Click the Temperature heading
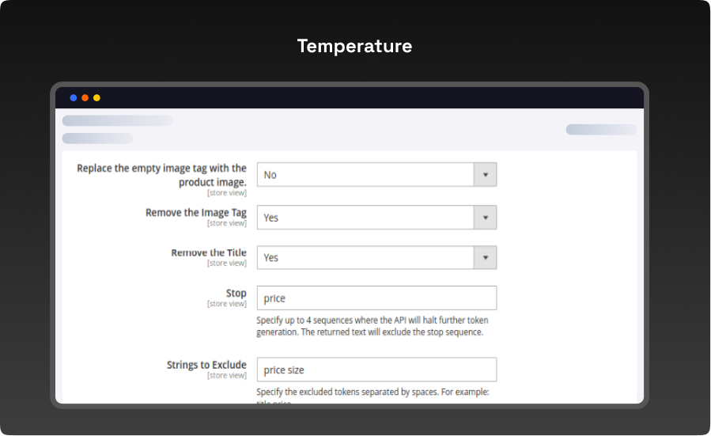 (x=354, y=47)
